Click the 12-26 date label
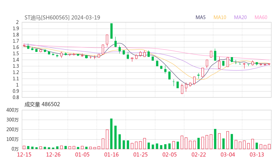Viewport: 275px width, 163px height. pos(53,154)
